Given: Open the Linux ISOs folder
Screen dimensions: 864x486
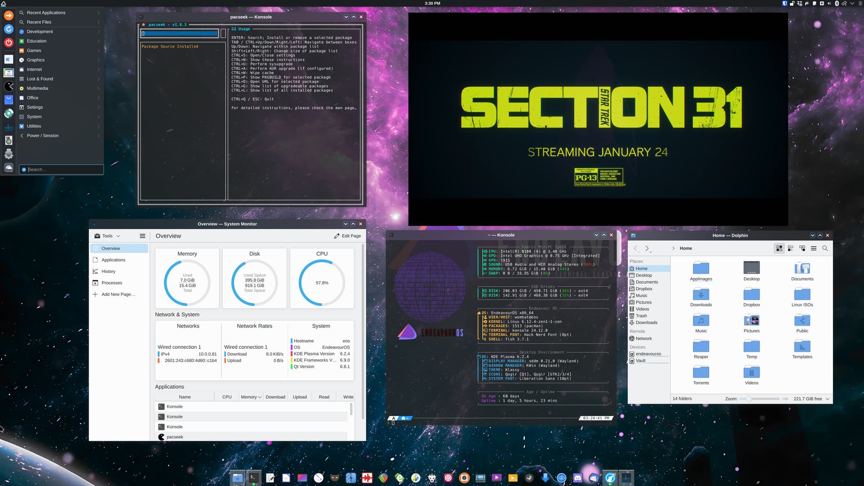Looking at the screenshot, I should pos(802,297).
